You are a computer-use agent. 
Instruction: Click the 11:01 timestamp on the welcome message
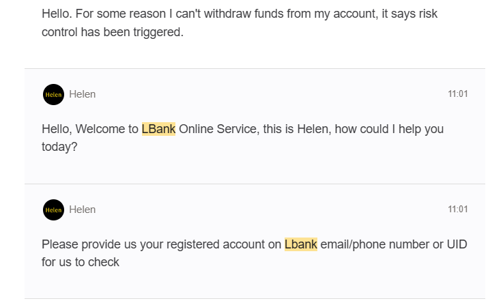tap(458, 94)
